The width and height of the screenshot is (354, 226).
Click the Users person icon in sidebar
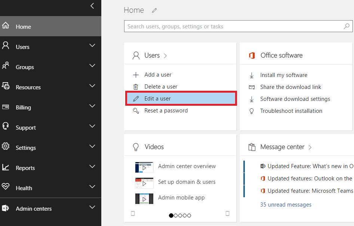tap(6, 45)
